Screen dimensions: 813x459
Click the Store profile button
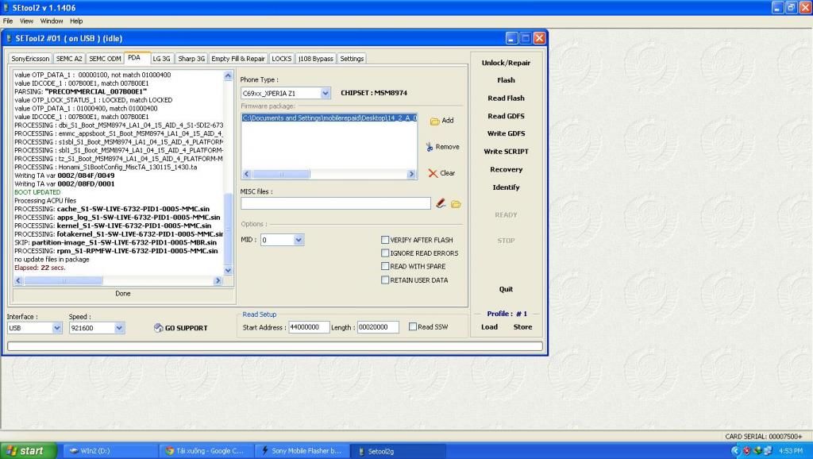pyautogui.click(x=522, y=327)
